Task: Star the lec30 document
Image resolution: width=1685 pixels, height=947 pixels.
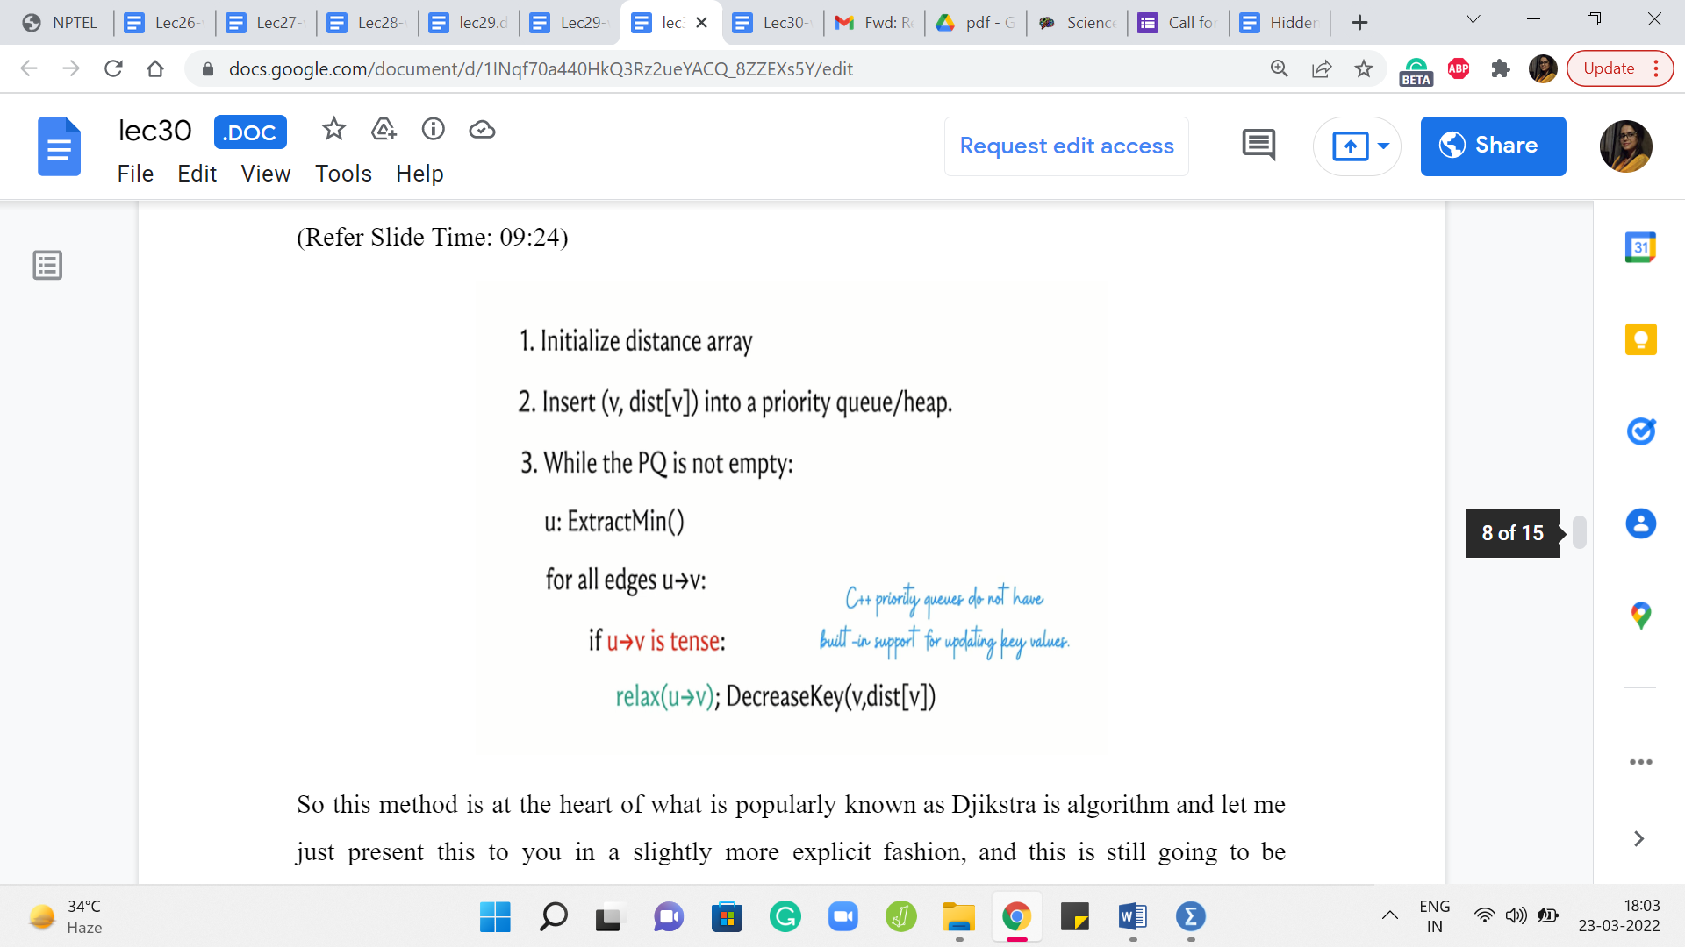Action: (x=333, y=130)
